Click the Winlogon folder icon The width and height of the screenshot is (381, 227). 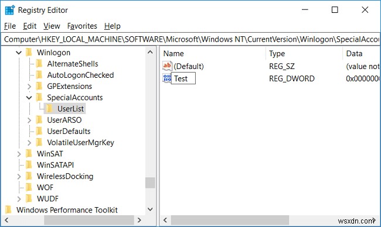29,53
